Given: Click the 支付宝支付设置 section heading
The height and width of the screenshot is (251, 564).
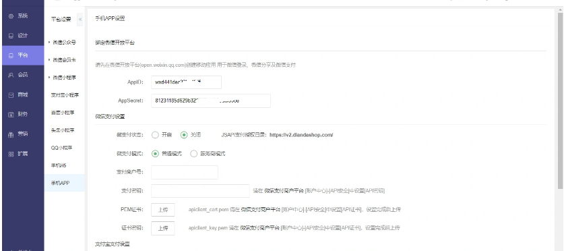Looking at the screenshot, I should point(113,244).
